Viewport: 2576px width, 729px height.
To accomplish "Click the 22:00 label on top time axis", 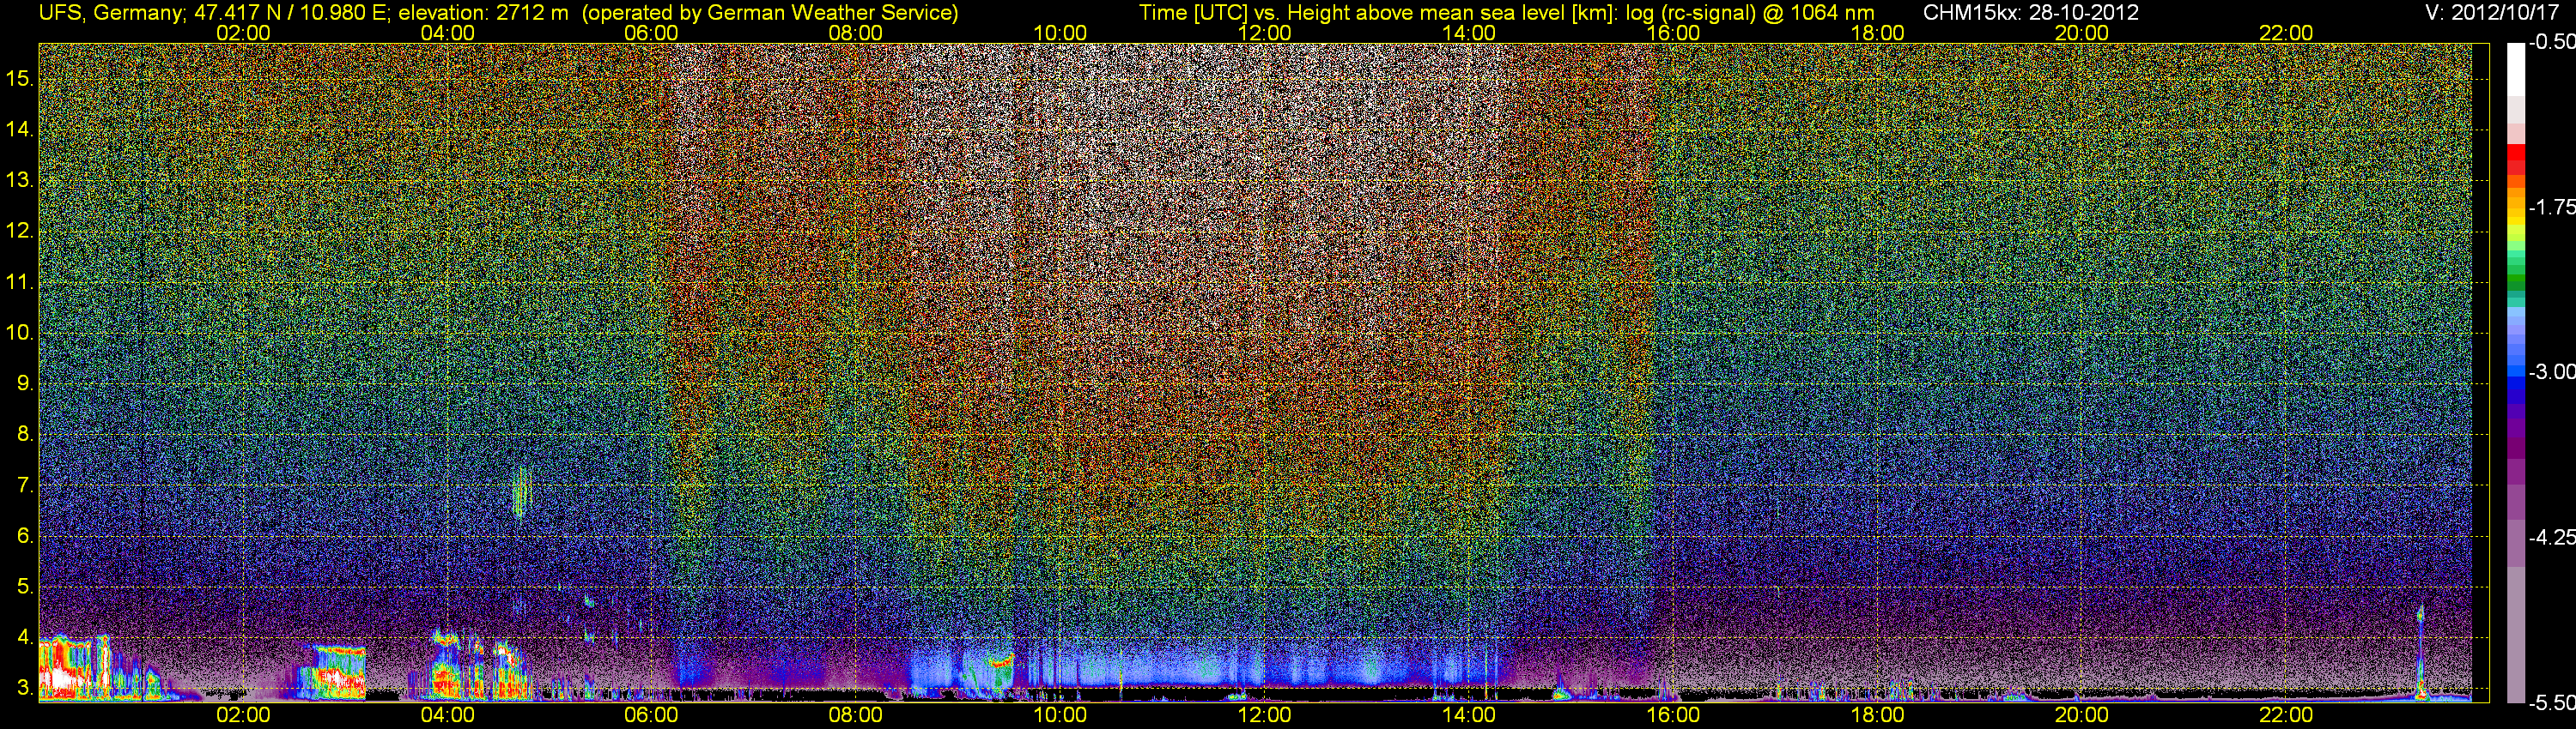I will point(2286,33).
